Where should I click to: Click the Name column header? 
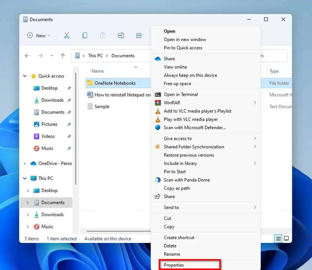[x=98, y=71]
